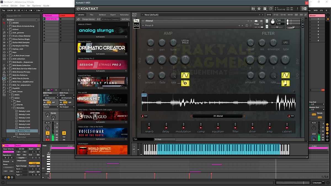Click filter LFO sine waveform icon

click(x=285, y=75)
